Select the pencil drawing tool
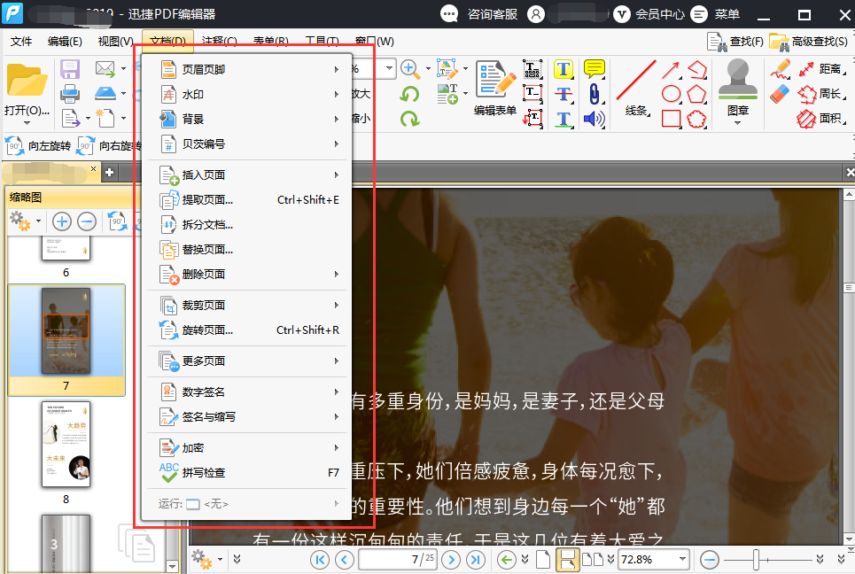Screen dimensions: 855x574 tap(781, 69)
